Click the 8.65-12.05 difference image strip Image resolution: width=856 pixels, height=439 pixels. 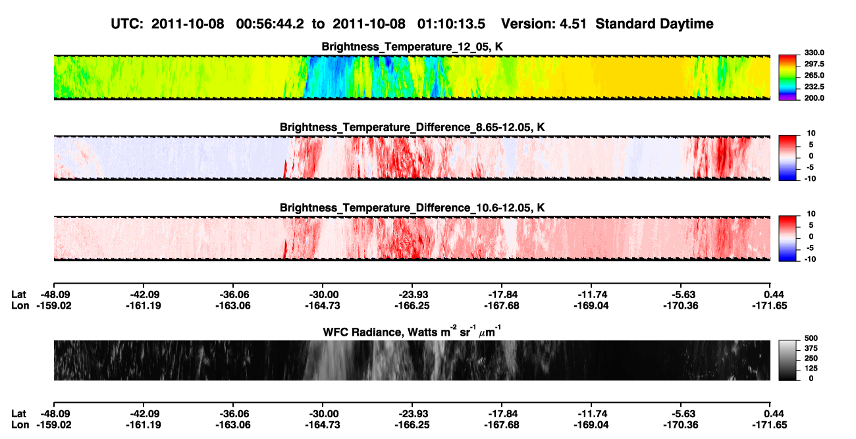412,158
